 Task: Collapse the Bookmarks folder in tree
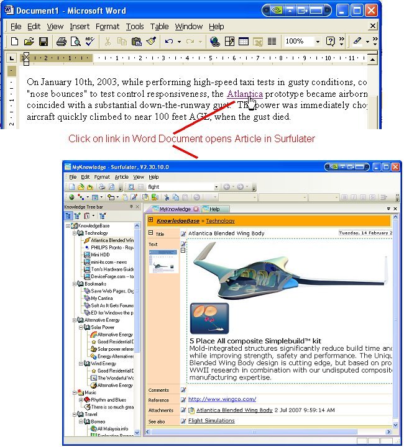pyautogui.click(x=75, y=284)
